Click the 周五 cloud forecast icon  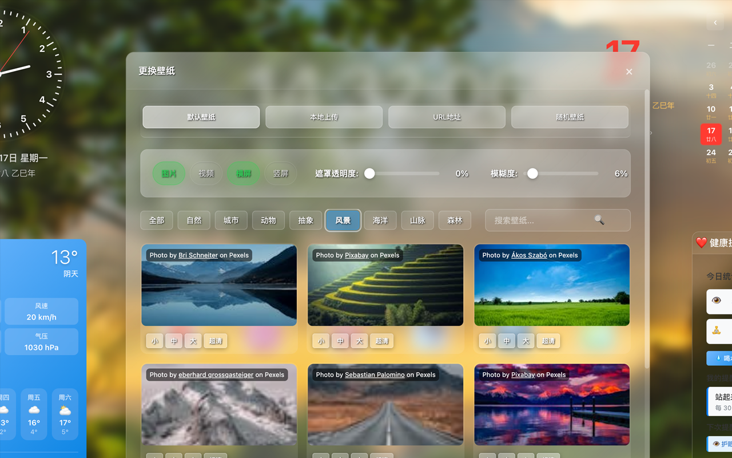pos(34,410)
